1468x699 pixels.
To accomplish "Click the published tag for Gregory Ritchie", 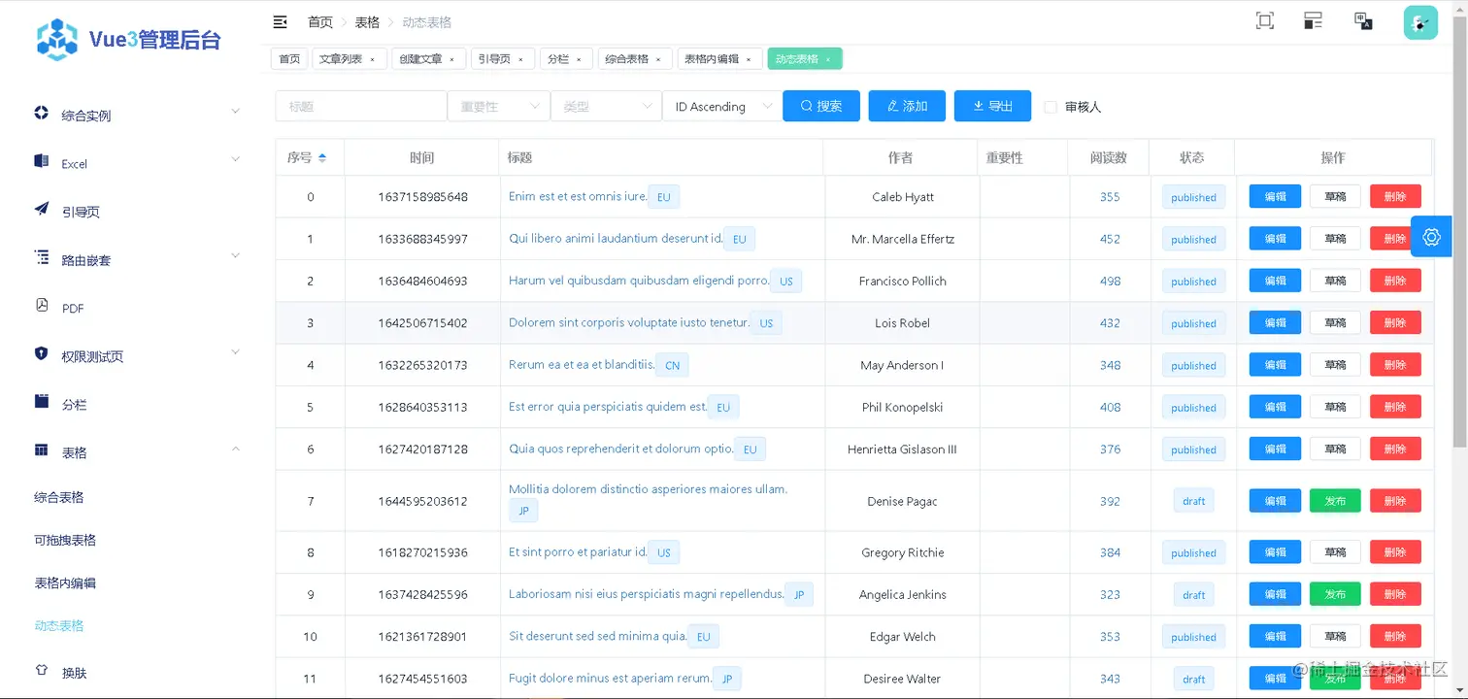I will click(x=1193, y=553).
